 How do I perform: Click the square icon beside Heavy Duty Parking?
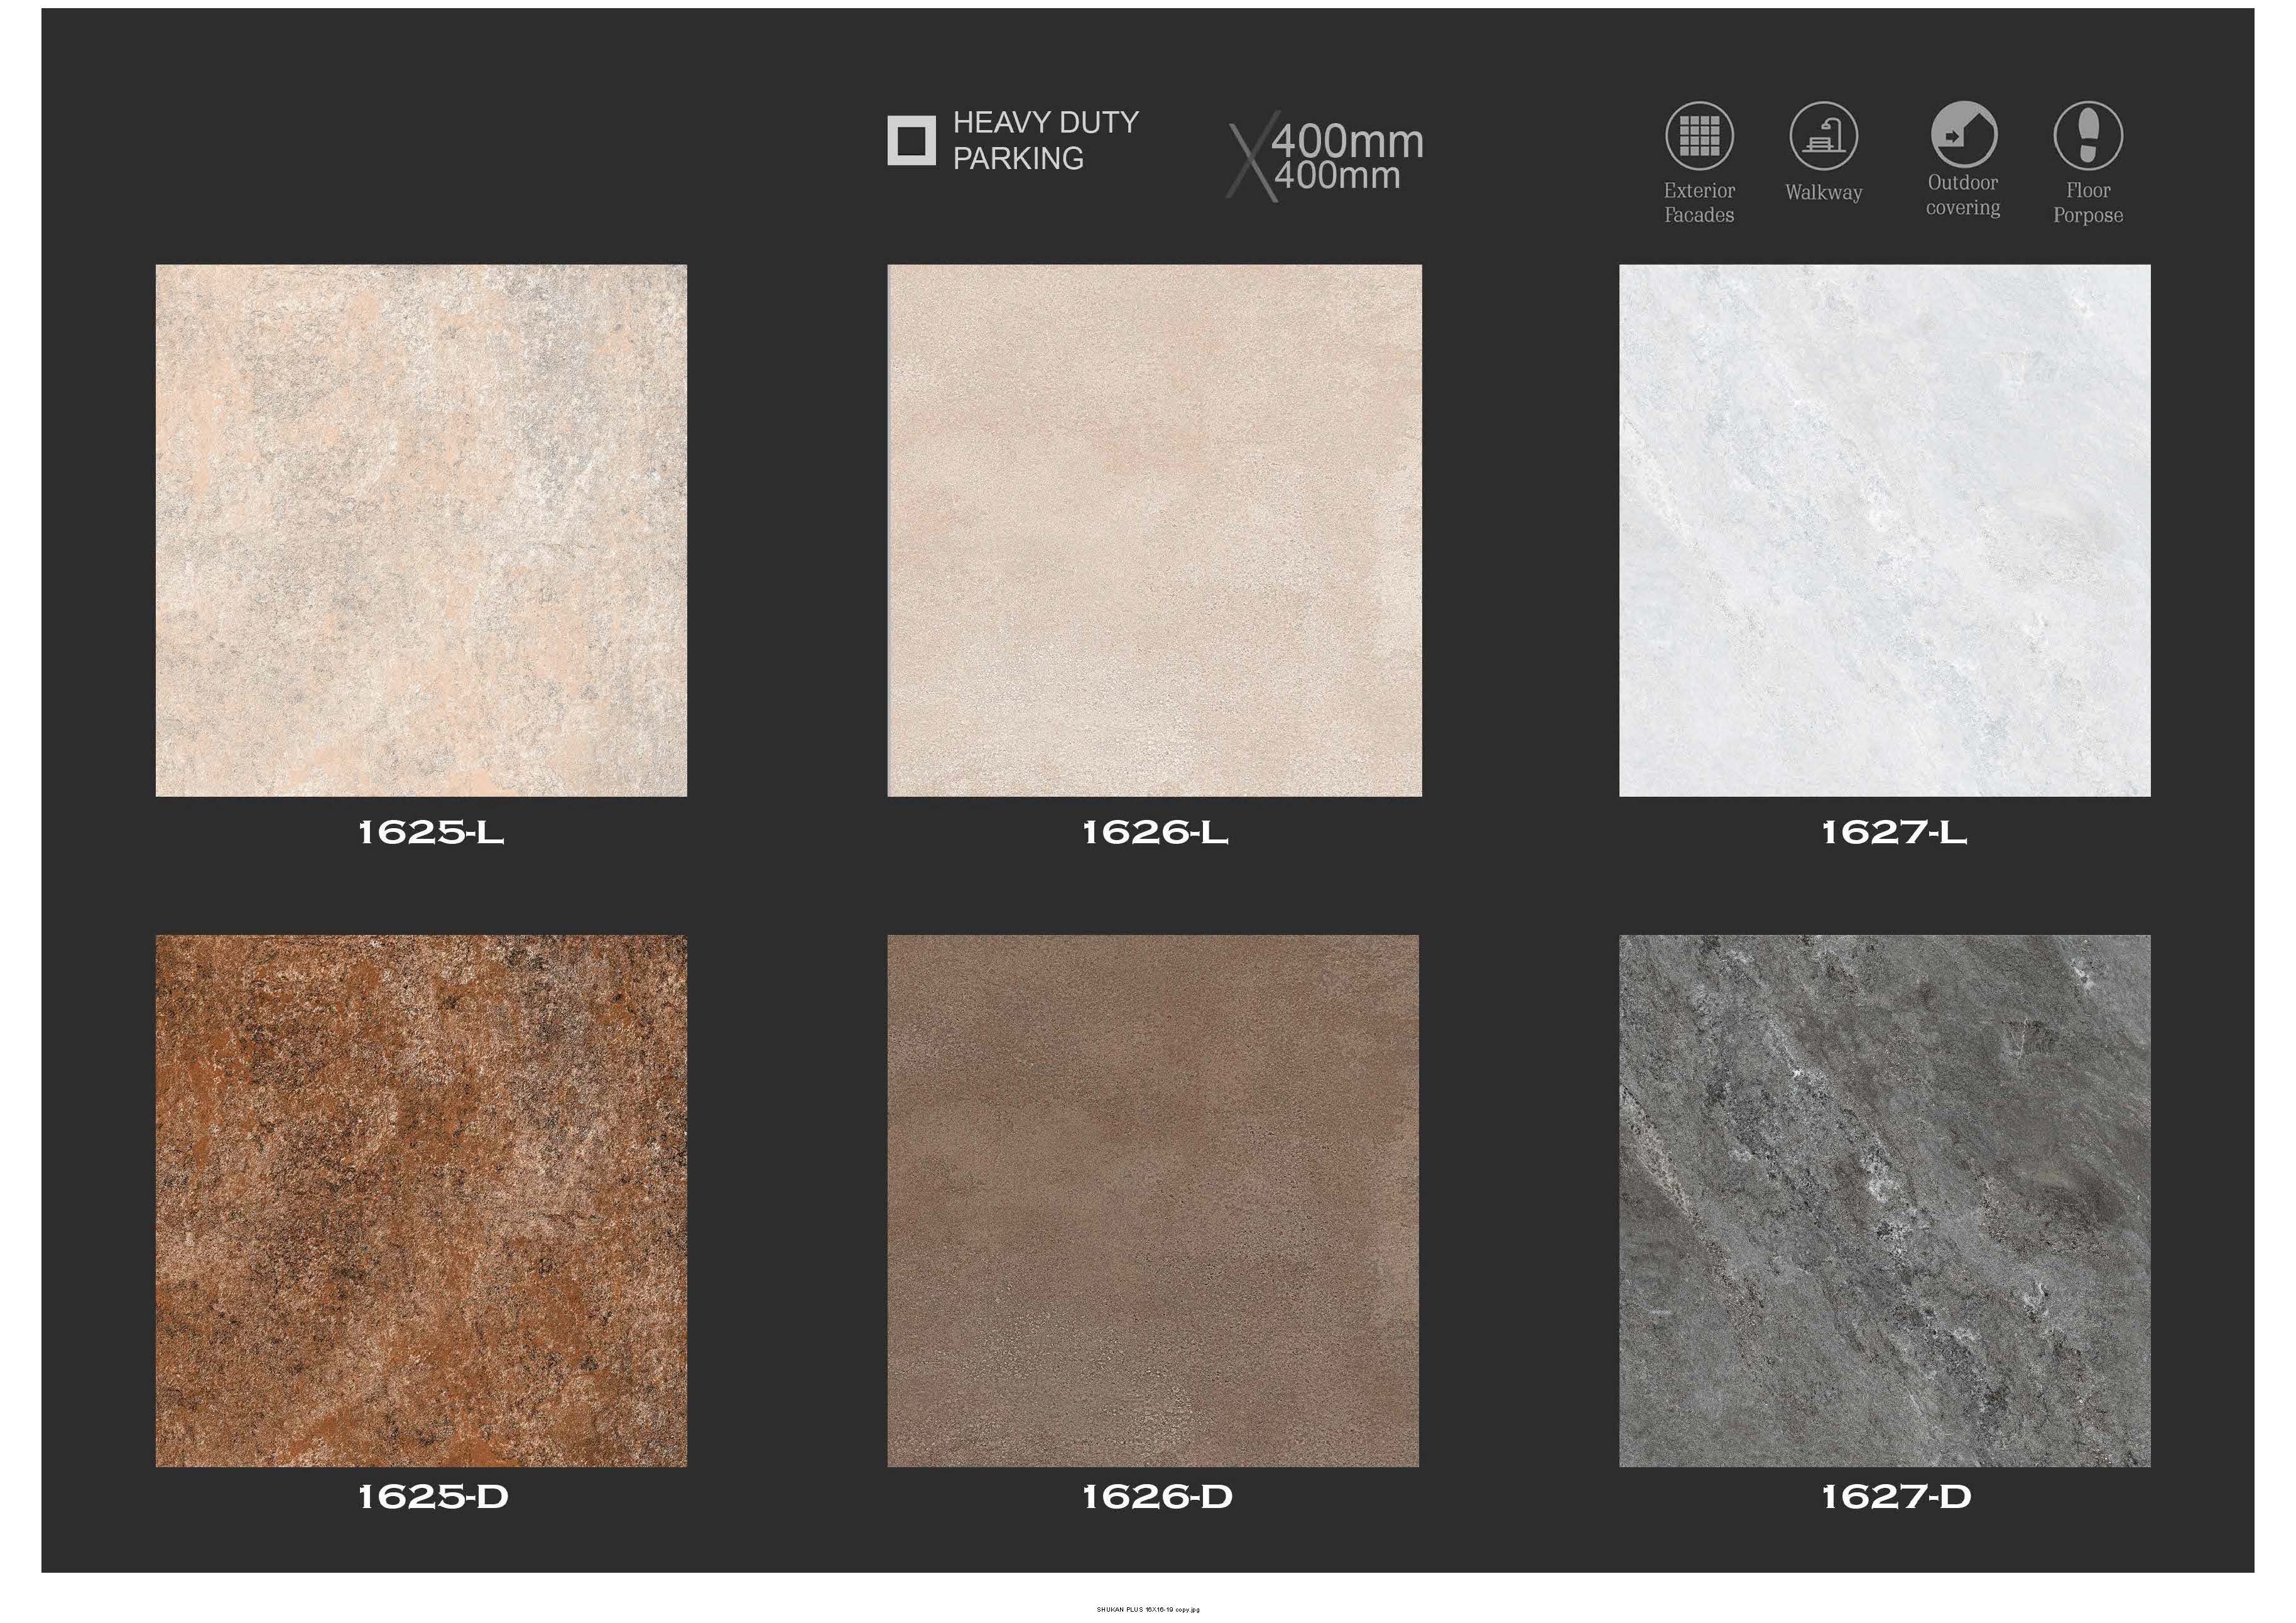point(911,140)
